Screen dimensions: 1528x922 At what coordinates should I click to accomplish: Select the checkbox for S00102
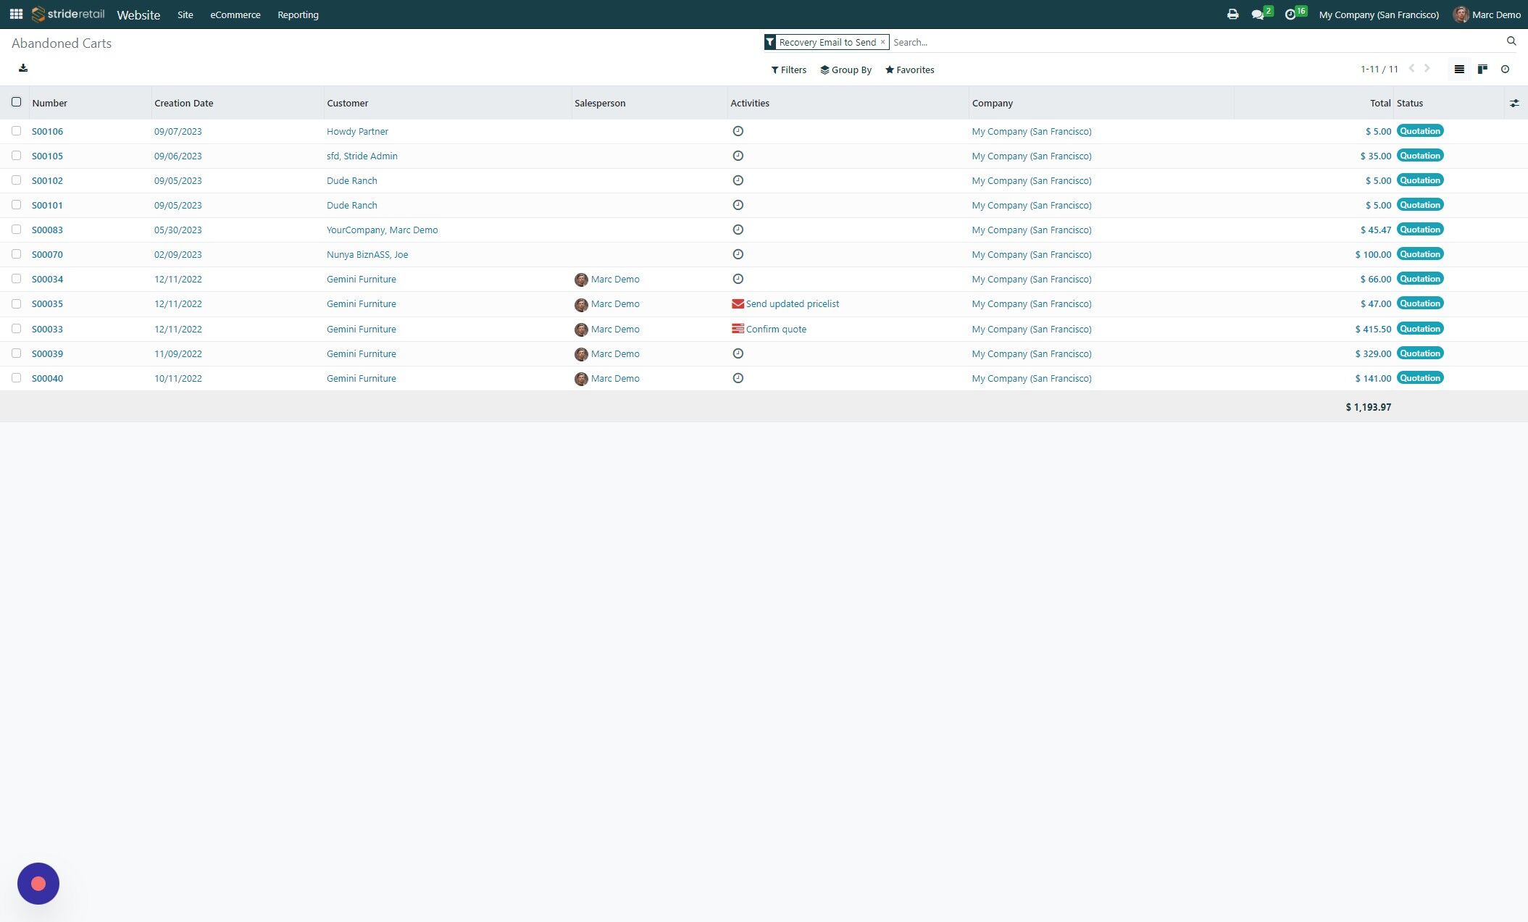click(16, 180)
